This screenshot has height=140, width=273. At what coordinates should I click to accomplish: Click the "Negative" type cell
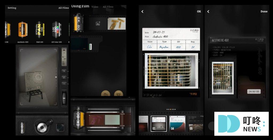click(164, 47)
